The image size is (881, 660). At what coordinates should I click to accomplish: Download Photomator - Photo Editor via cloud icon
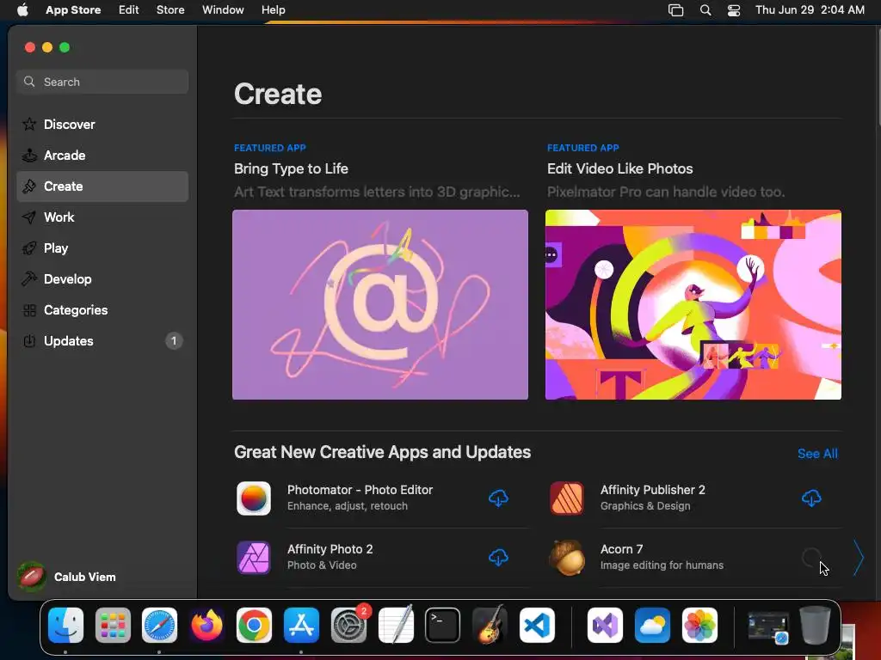click(498, 498)
